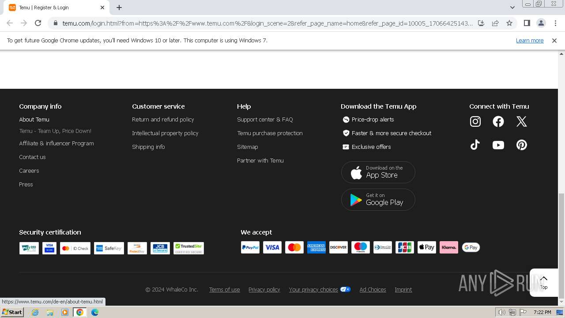Open the Shipping info link
This screenshot has height=318, width=565.
(148, 147)
